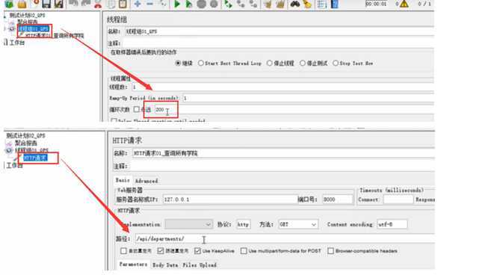The image size is (485, 275).
Task: Click the 路径 /api/departments/ field
Action: click(285, 239)
